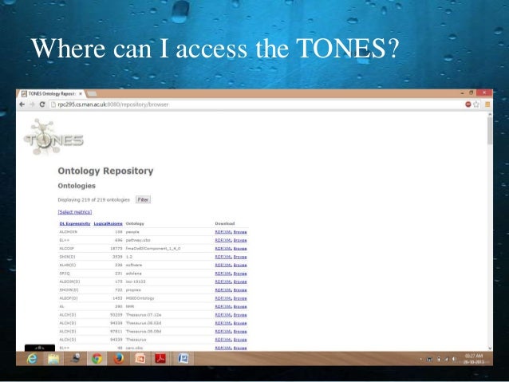Screen dimensions: 509x382
Task: Click the '18775' logical axioms value
Action: tap(116, 249)
